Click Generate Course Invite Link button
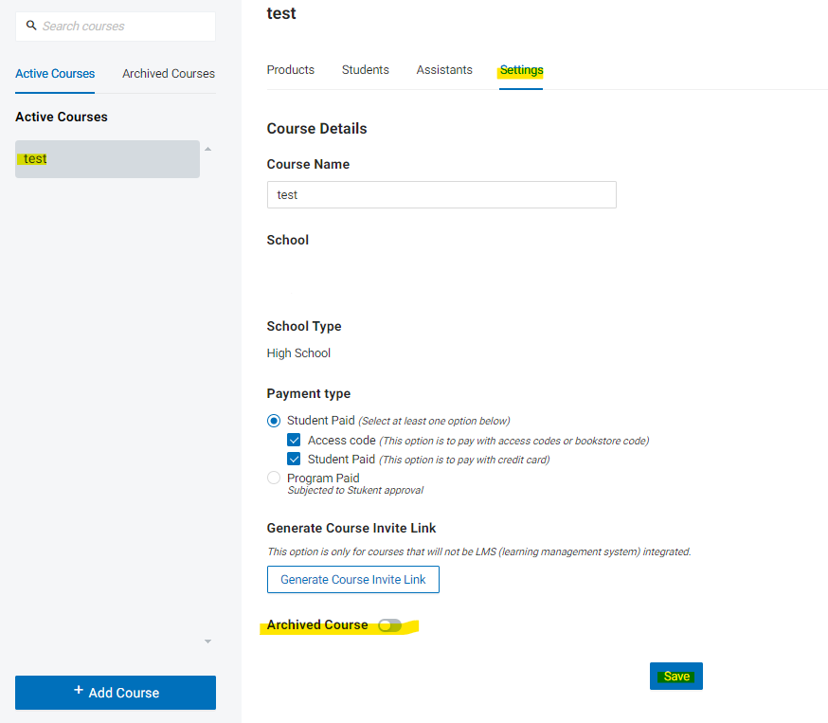Viewport: 828px width, 723px height. pos(352,579)
